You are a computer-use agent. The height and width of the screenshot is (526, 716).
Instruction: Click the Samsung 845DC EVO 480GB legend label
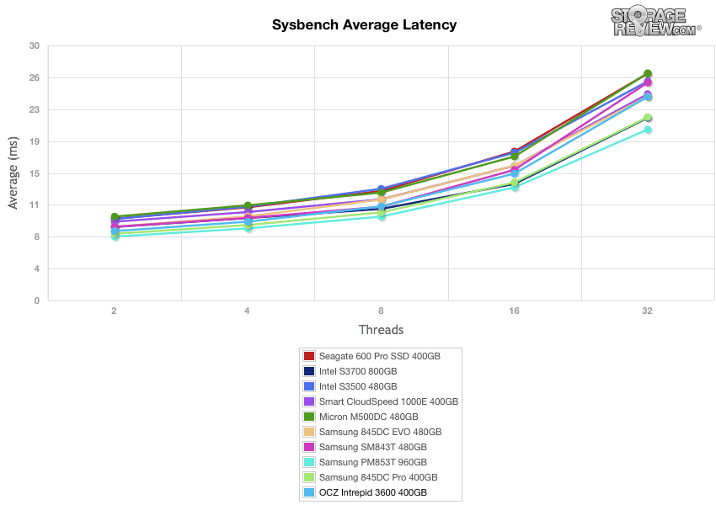[381, 432]
